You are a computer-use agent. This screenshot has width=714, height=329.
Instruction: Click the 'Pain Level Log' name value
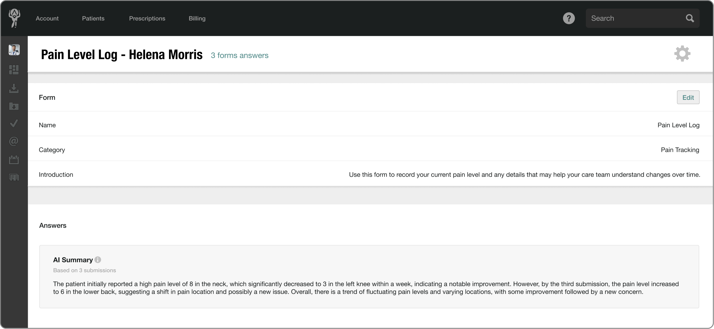tap(678, 125)
